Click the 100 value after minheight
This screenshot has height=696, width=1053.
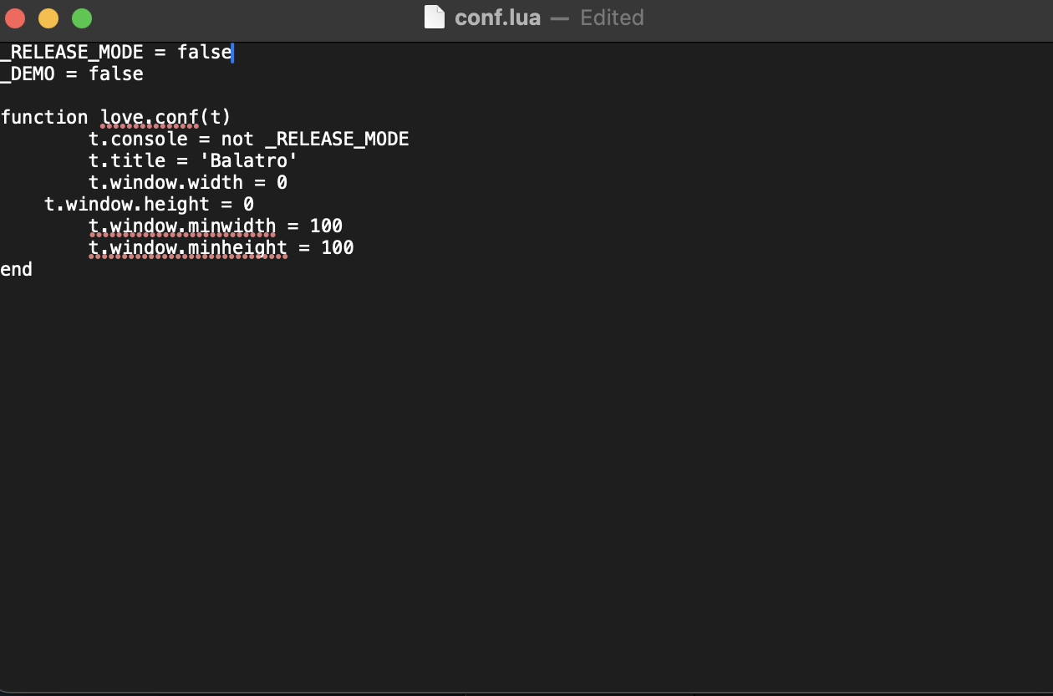click(x=337, y=247)
